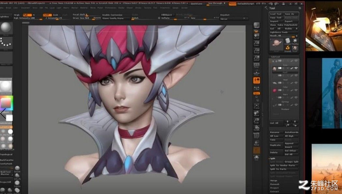Image resolution: width=342 pixels, height=194 pixels.
Task: Open the stroke type dots picker
Action: click(6, 43)
